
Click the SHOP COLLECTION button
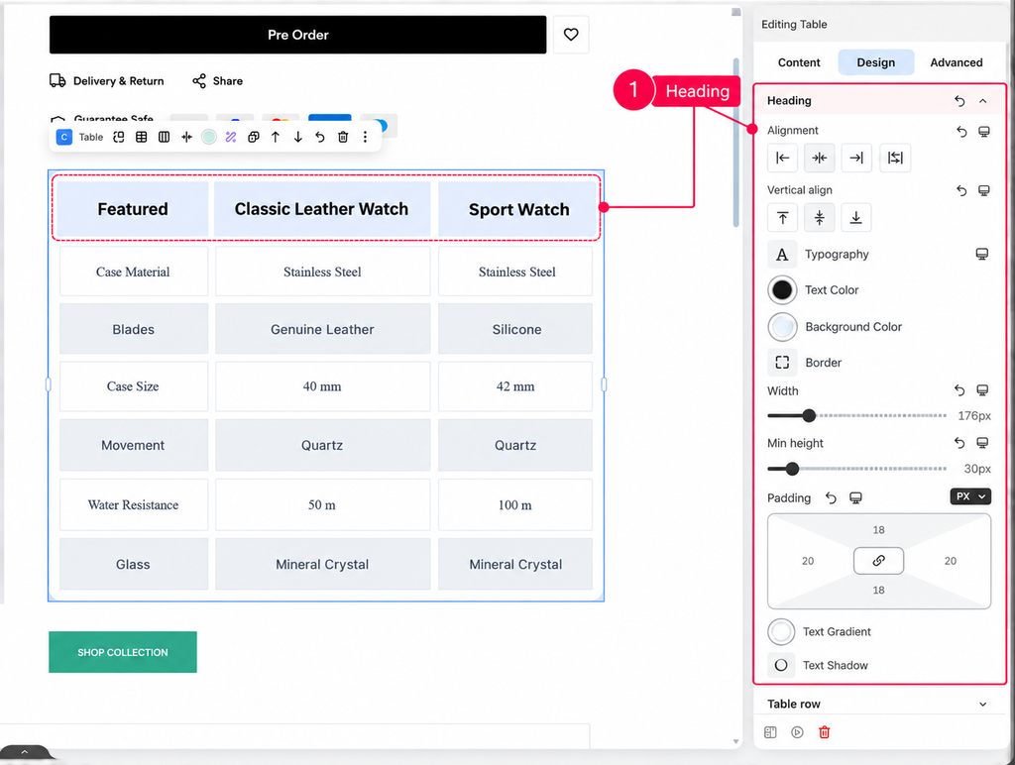(123, 652)
